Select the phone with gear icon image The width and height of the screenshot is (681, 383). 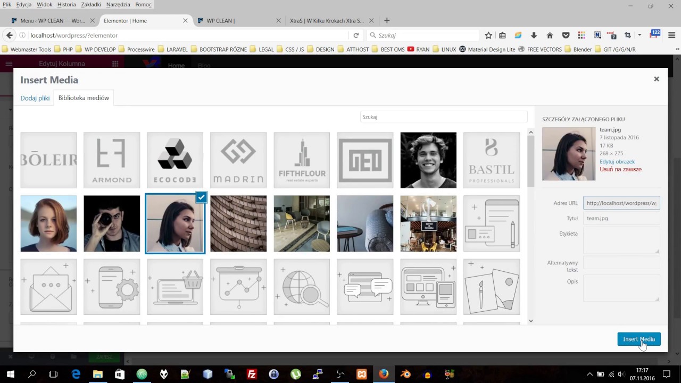pos(112,287)
